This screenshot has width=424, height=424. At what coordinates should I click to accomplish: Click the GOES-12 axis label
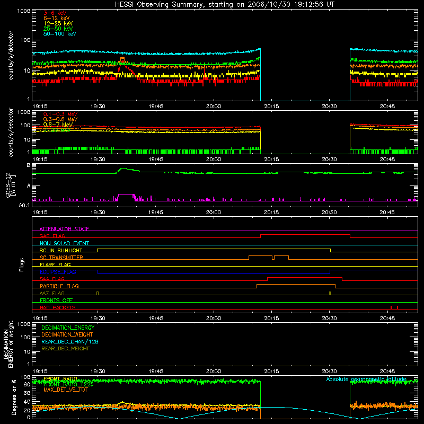(x=11, y=185)
